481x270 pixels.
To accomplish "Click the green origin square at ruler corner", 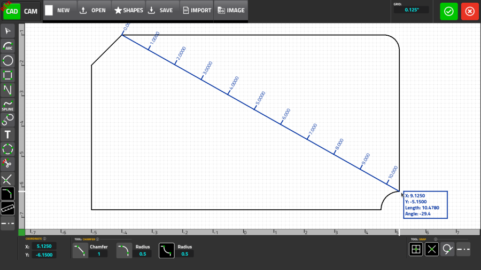I will [x=21, y=232].
